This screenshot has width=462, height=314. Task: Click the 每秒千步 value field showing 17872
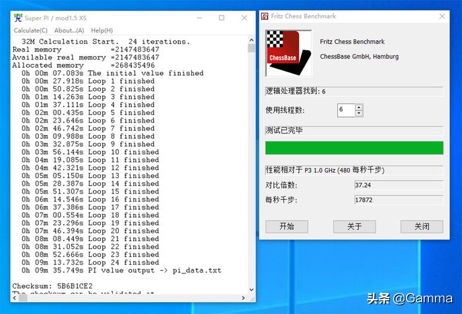coord(399,200)
